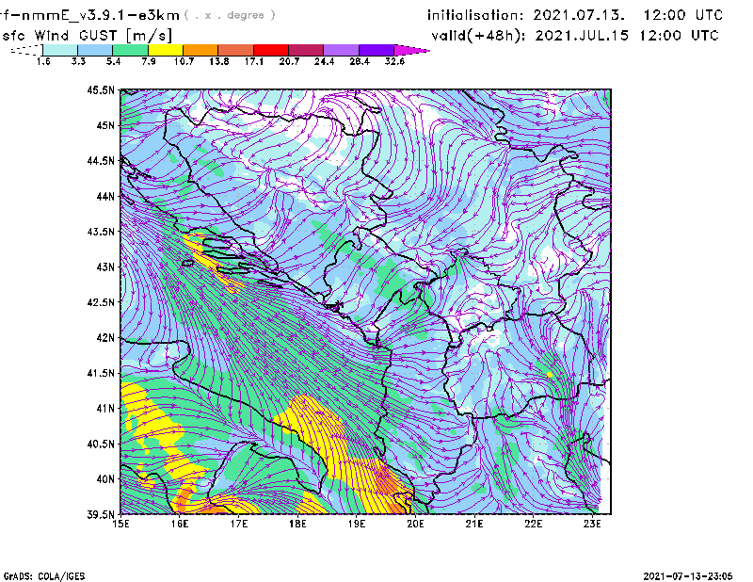
Task: Click the light purple legend swatch after 24.4
Action: [x=341, y=50]
